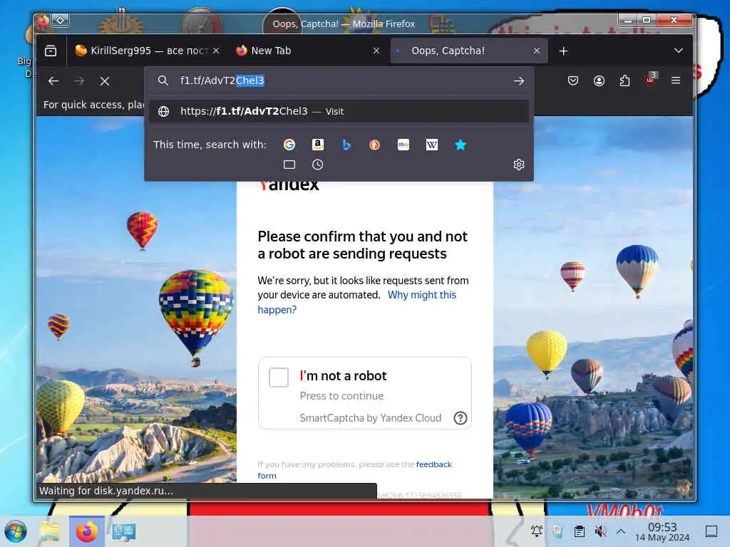
Task: Click the window menu icon in title bar
Action: coord(43,21)
